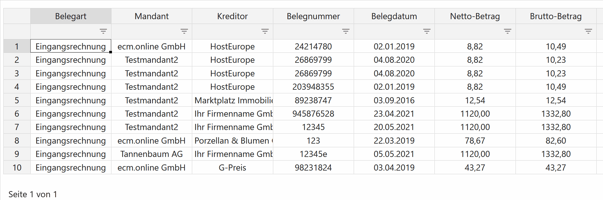Sort by the Kreditor column header
The image size is (603, 200).
coord(233,16)
